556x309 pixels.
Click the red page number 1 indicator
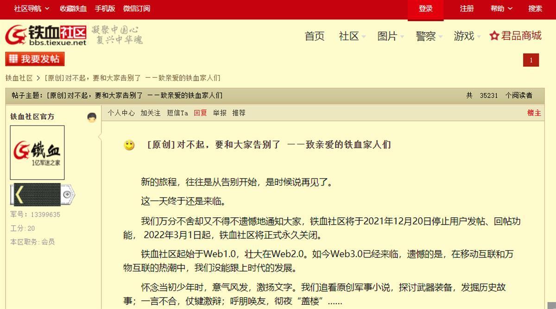pos(531,60)
